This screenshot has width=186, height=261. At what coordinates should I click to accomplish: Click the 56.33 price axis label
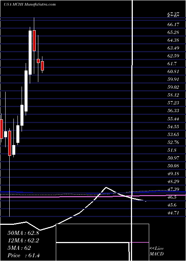(173, 111)
